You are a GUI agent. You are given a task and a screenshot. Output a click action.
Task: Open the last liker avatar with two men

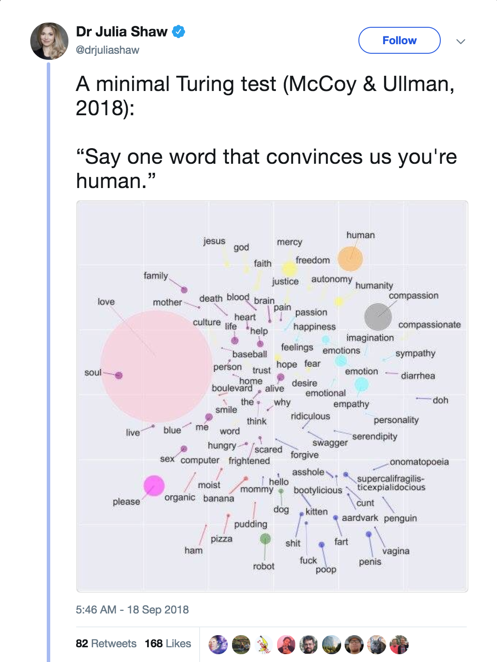pos(399,644)
